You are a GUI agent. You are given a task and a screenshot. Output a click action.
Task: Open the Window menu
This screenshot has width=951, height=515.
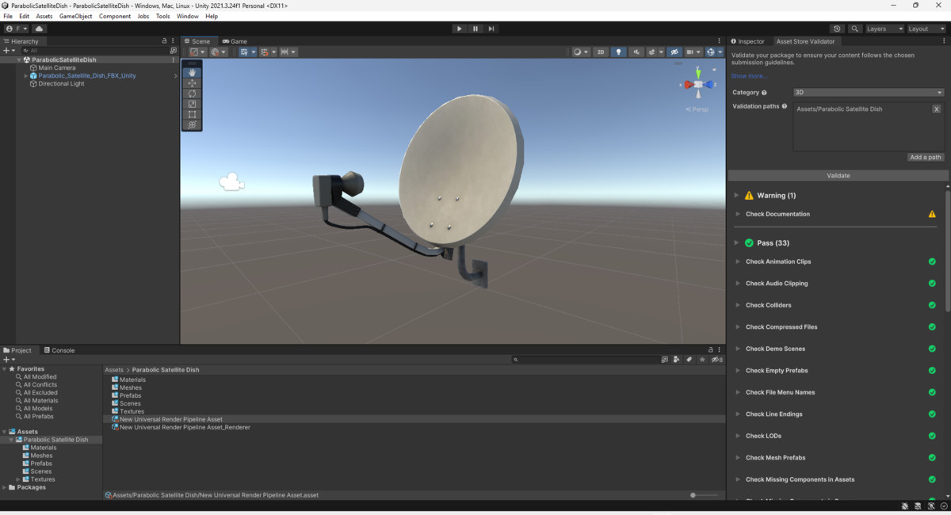point(188,16)
